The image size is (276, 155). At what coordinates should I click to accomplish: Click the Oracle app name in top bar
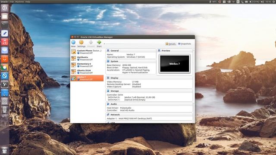[4, 2]
